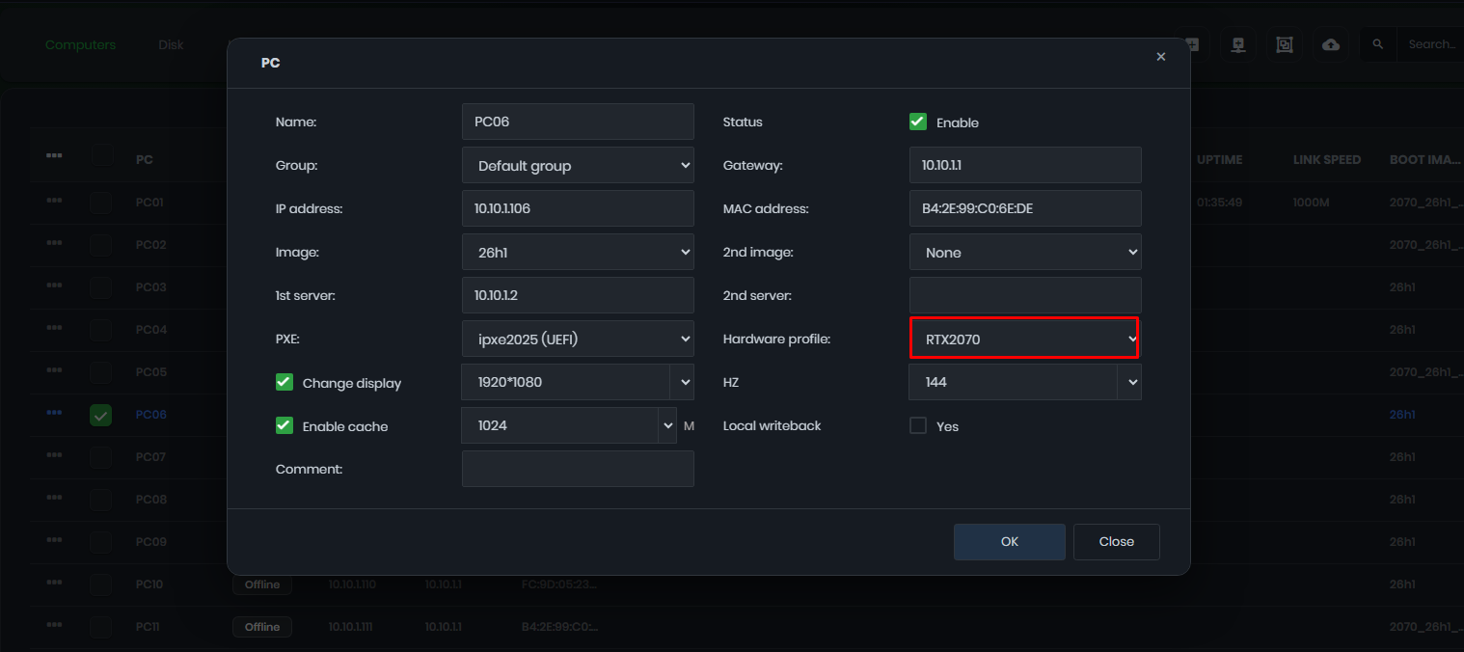
Task: Open the row menu dots for PC06
Action: point(54,412)
